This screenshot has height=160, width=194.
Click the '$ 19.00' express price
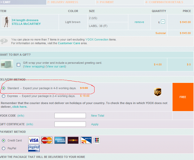click(85, 96)
